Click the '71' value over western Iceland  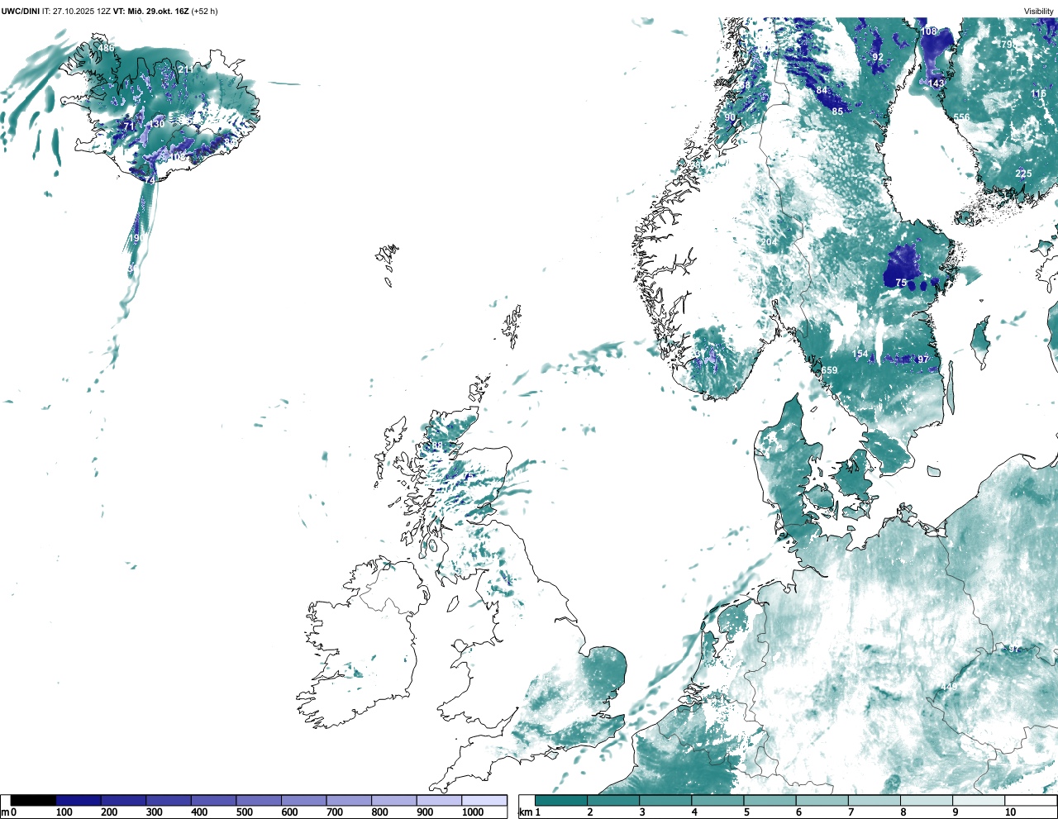128,126
